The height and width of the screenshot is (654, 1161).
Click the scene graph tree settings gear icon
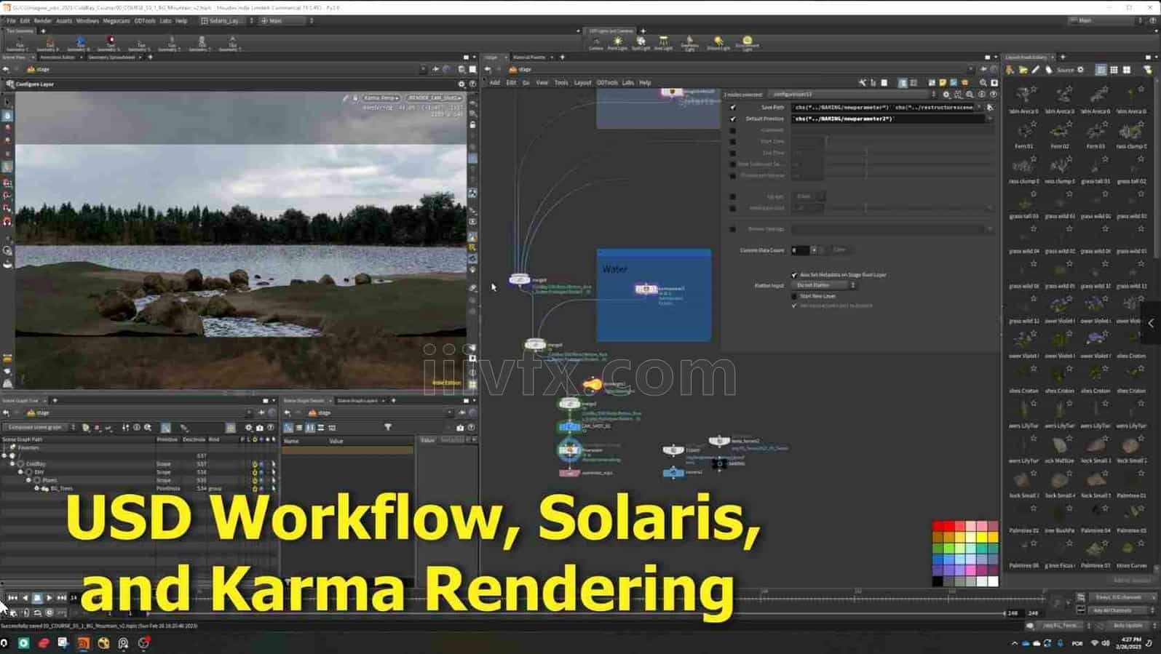[248, 428]
